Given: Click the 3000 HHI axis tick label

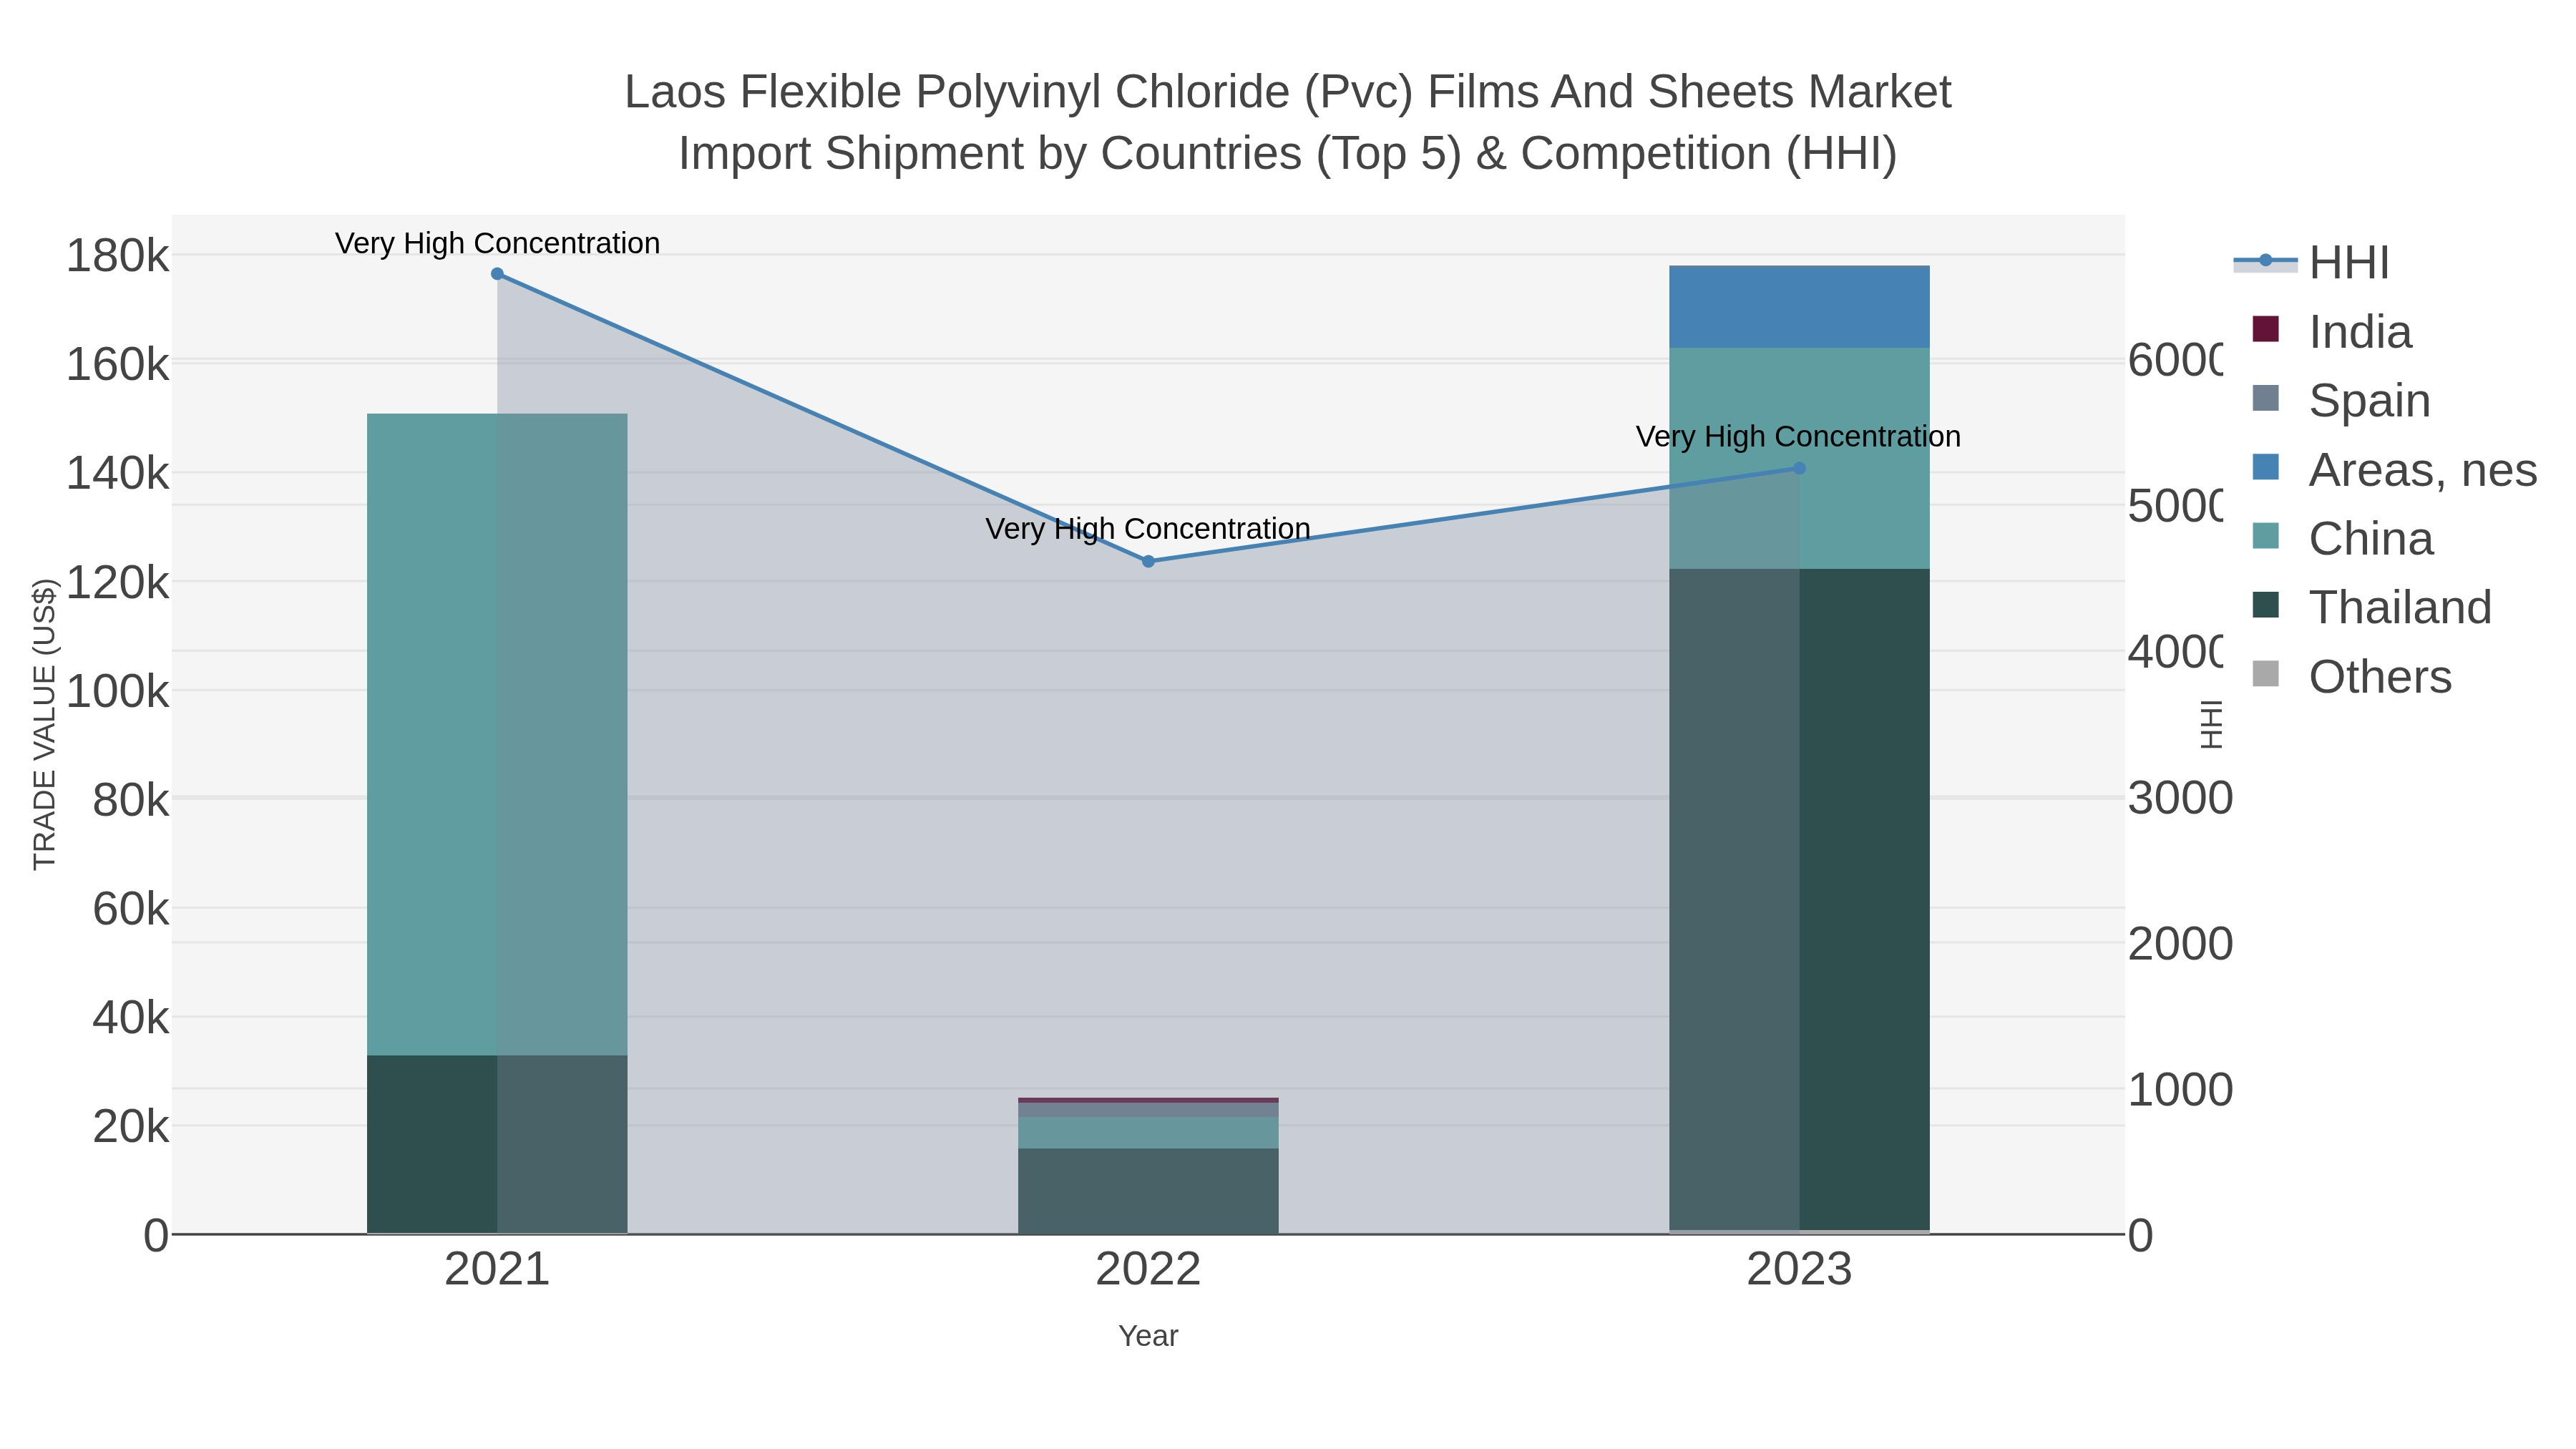Looking at the screenshot, I should tap(2180, 799).
